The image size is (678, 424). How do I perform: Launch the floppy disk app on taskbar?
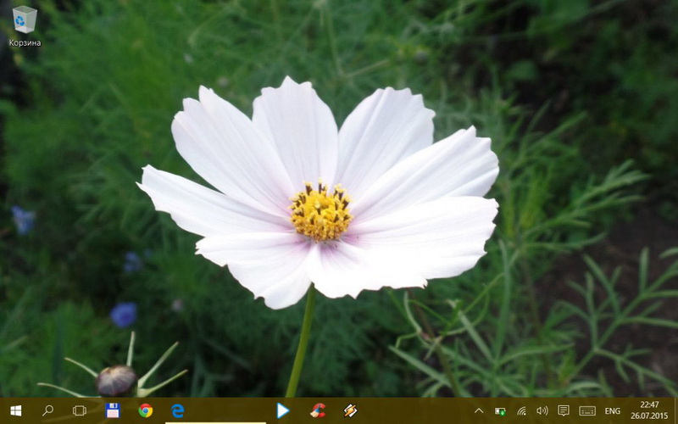113,410
